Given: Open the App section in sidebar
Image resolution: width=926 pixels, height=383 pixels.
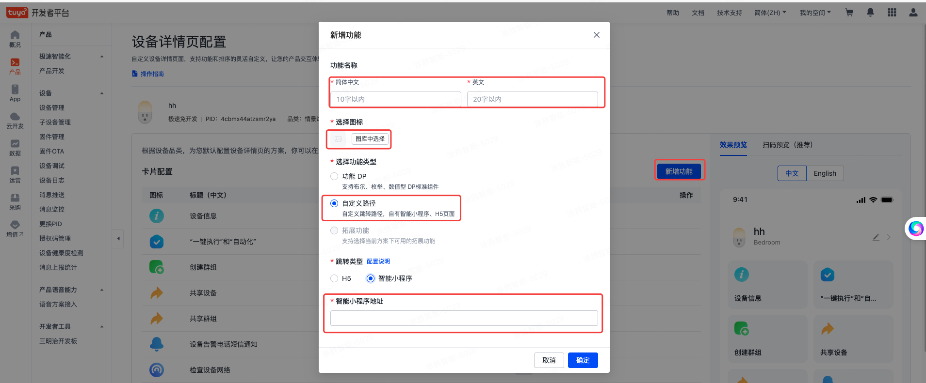Looking at the screenshot, I should point(15,93).
